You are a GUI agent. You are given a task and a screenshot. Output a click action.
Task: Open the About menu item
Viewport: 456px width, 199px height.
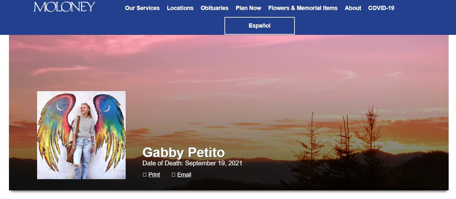[353, 8]
